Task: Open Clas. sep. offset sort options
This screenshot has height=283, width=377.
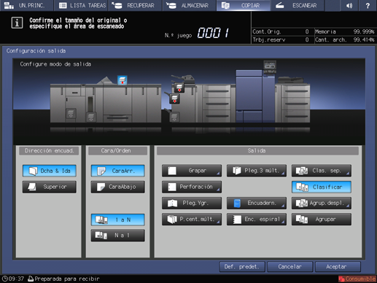Action: point(322,171)
